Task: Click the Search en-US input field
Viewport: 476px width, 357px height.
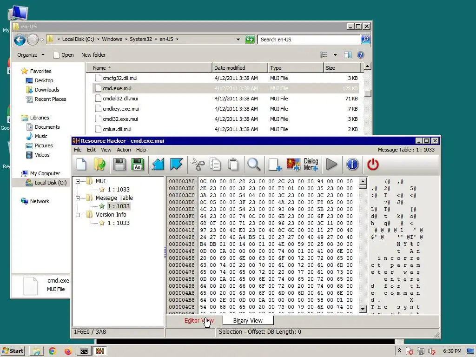Action: click(x=309, y=40)
